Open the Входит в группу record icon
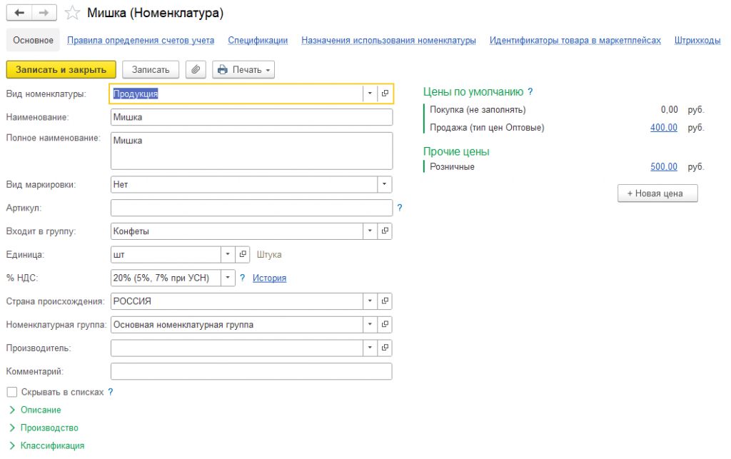Image resolution: width=731 pixels, height=459 pixels. (385, 231)
